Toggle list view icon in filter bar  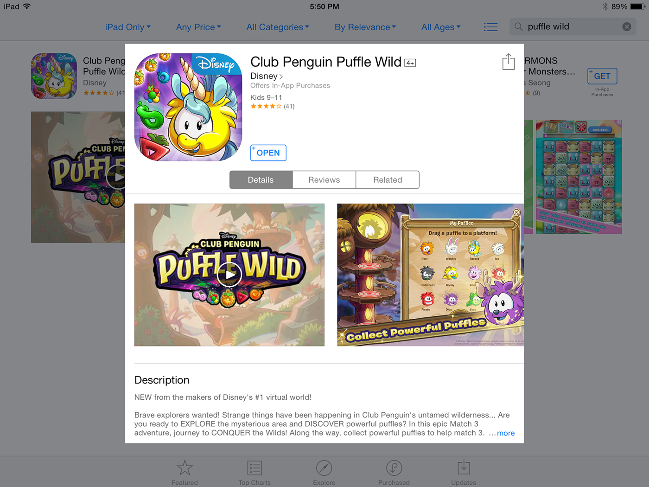click(x=490, y=27)
